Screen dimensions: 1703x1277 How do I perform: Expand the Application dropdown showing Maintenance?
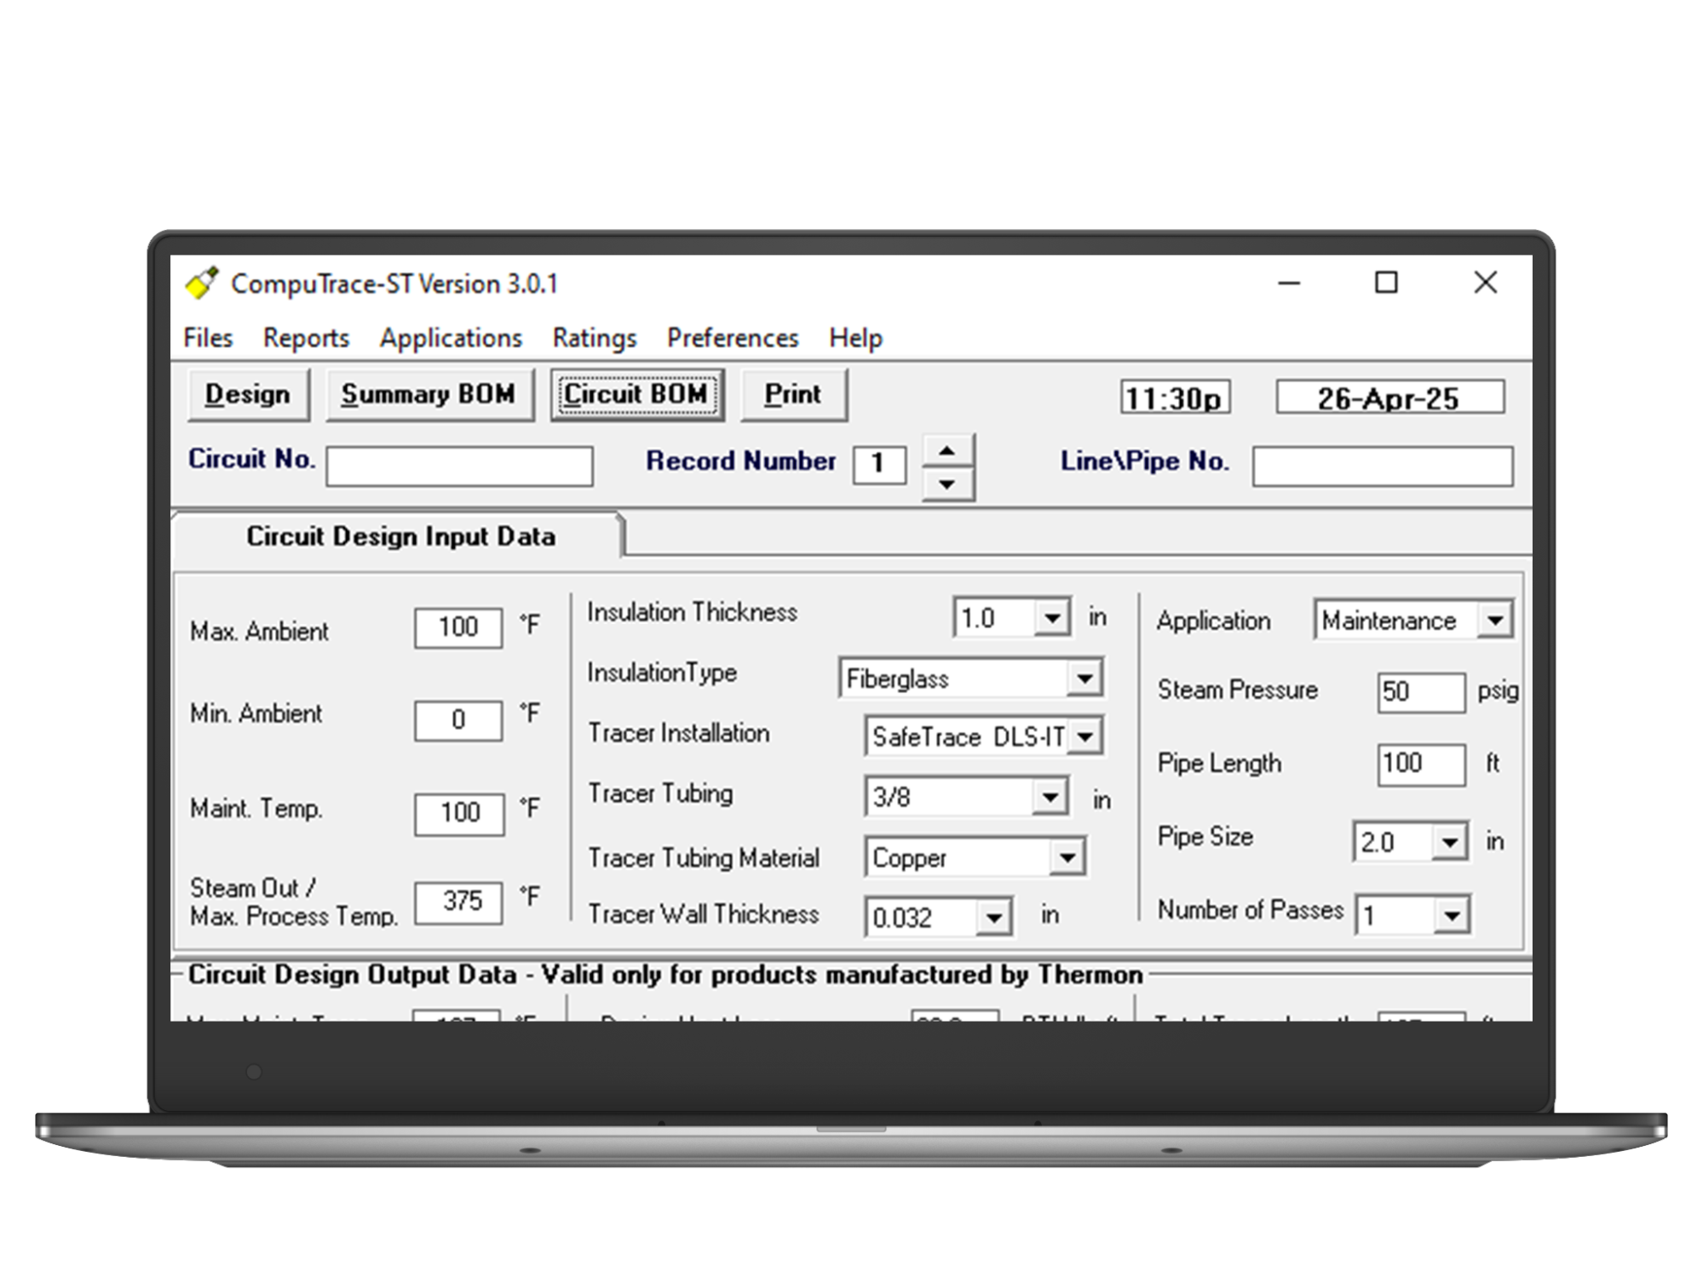(x=1495, y=621)
